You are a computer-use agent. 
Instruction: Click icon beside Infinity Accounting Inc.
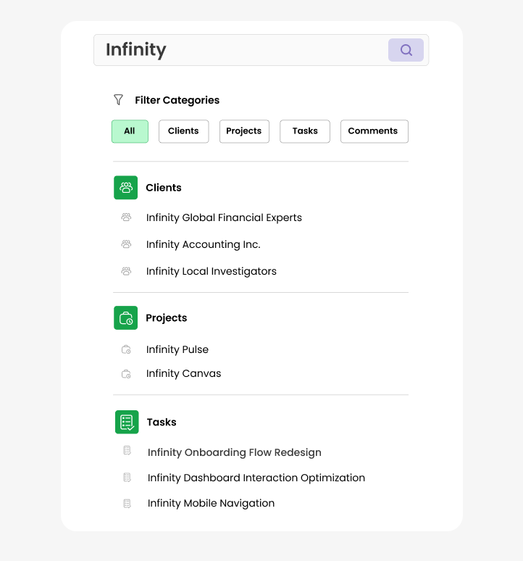126,244
